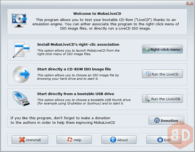
Task: Uninstall MobaLiveCD association
Action: coord(30,140)
